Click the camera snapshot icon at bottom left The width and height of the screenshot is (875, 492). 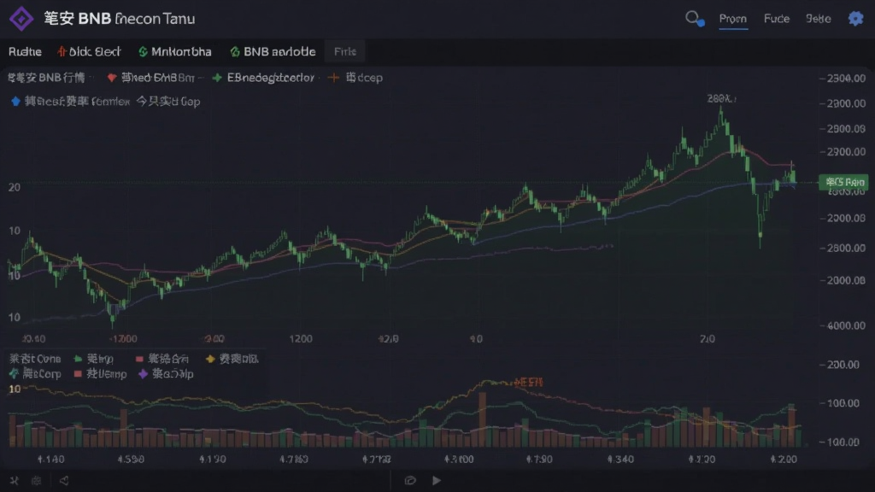tap(36, 480)
